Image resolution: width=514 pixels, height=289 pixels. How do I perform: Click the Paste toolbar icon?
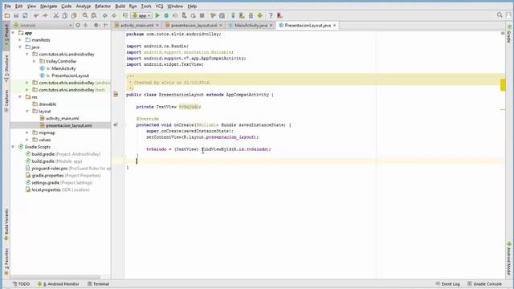coord(74,15)
